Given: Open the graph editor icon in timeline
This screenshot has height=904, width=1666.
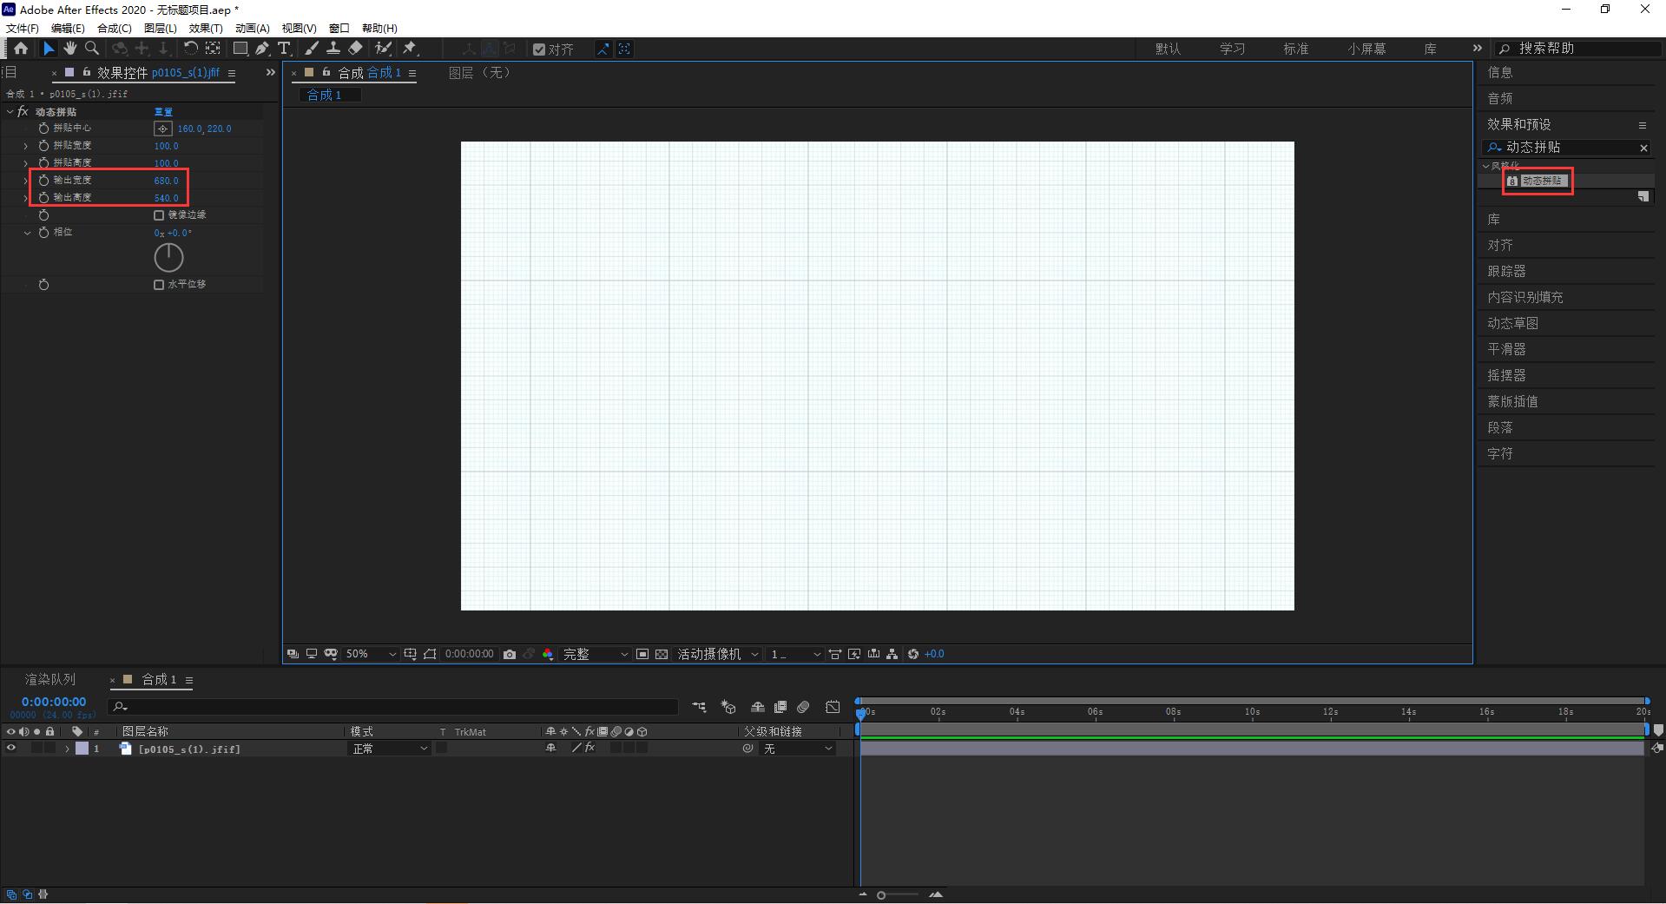Looking at the screenshot, I should tap(833, 707).
